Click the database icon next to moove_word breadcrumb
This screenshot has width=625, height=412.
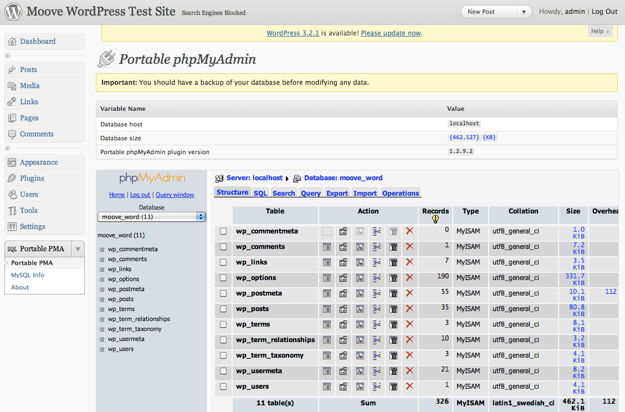pos(297,178)
